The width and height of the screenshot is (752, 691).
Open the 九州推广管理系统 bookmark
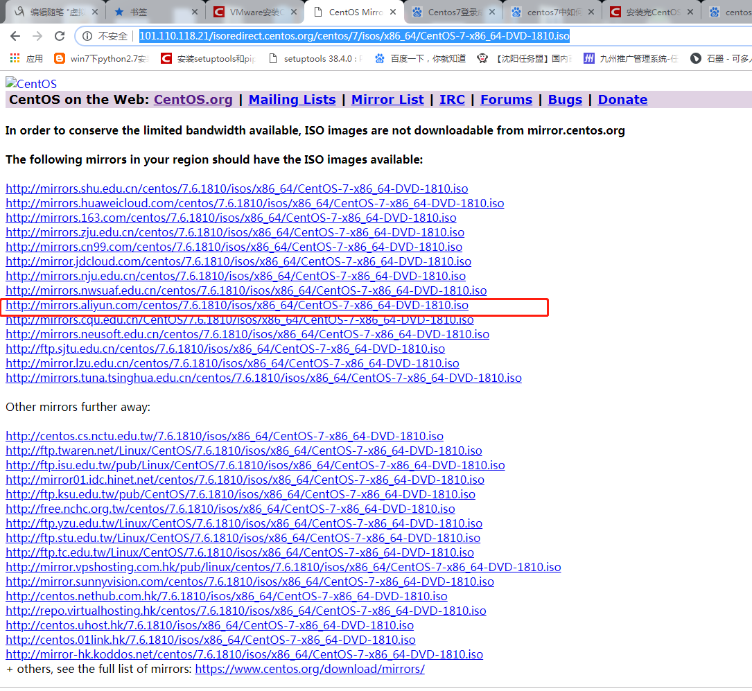pos(631,58)
